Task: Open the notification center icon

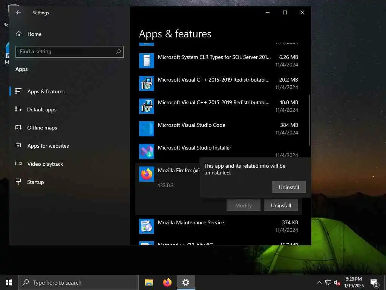Action: point(374,283)
